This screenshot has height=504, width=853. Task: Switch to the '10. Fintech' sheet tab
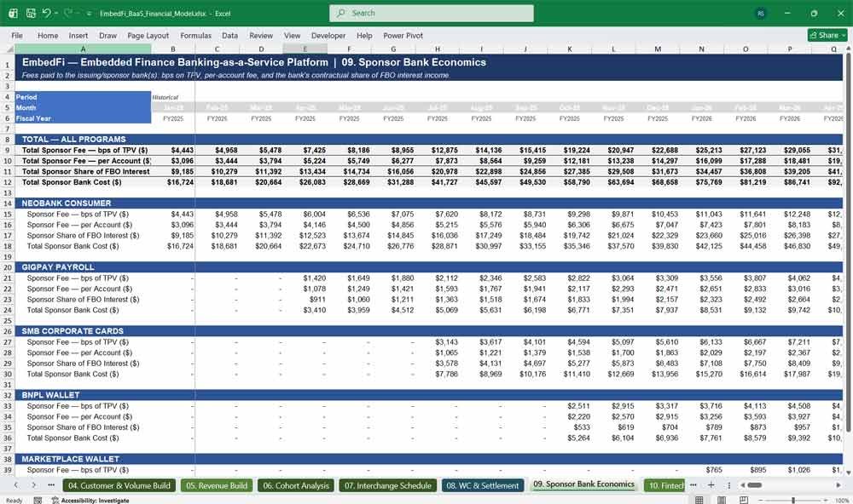[x=664, y=485]
